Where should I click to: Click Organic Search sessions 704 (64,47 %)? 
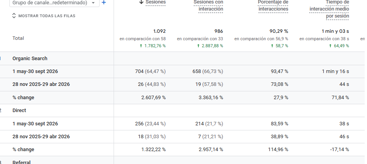[x=150, y=71]
